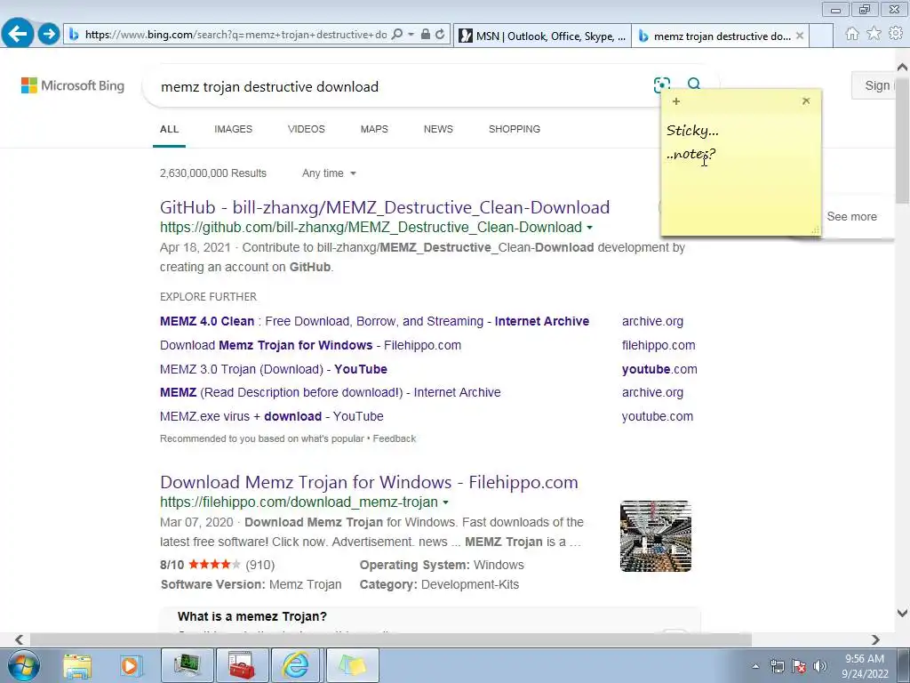Close the memz trojan destructive tab

point(800,36)
